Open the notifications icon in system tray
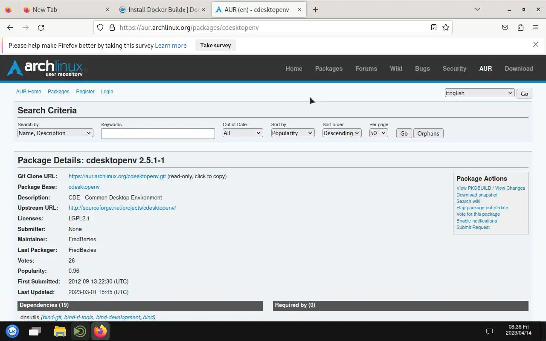Screen dimensions: 546x341 pos(490,331)
